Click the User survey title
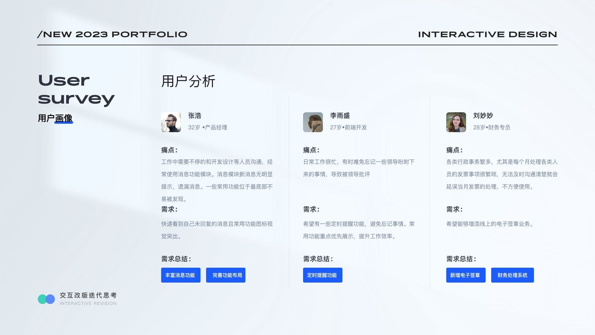This screenshot has height=335, width=595. [76, 90]
